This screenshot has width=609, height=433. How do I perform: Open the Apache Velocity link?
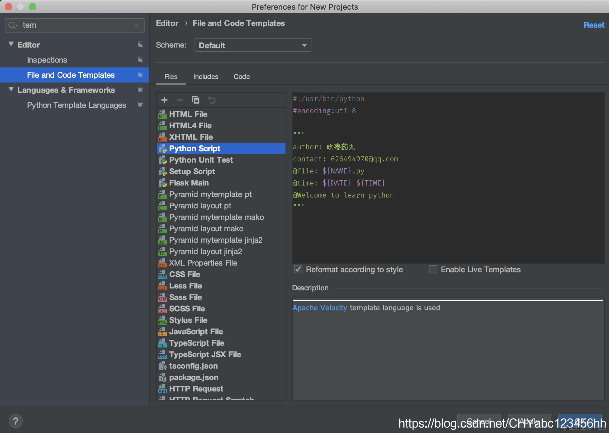(x=320, y=308)
